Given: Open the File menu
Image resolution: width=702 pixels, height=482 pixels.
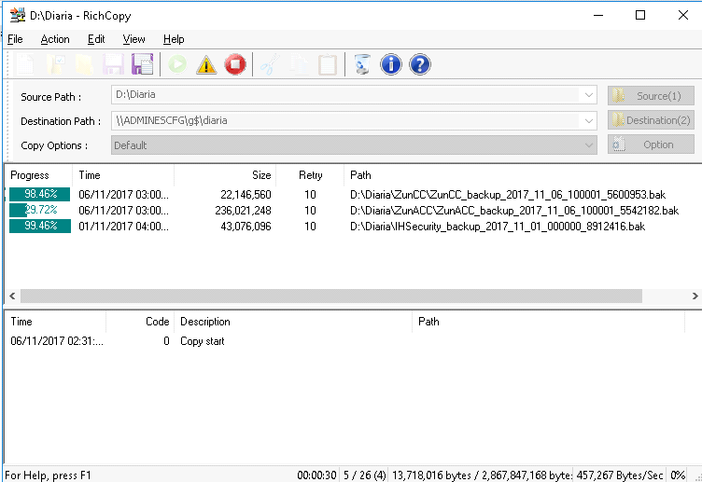Looking at the screenshot, I should pos(15,39).
